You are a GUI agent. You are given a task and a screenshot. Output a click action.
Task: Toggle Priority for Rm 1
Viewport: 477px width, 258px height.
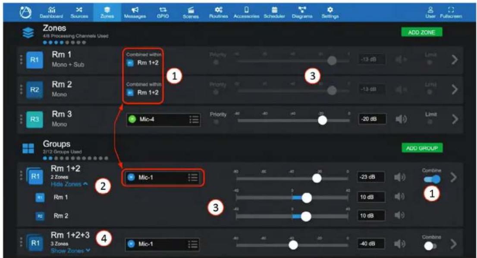(x=217, y=63)
